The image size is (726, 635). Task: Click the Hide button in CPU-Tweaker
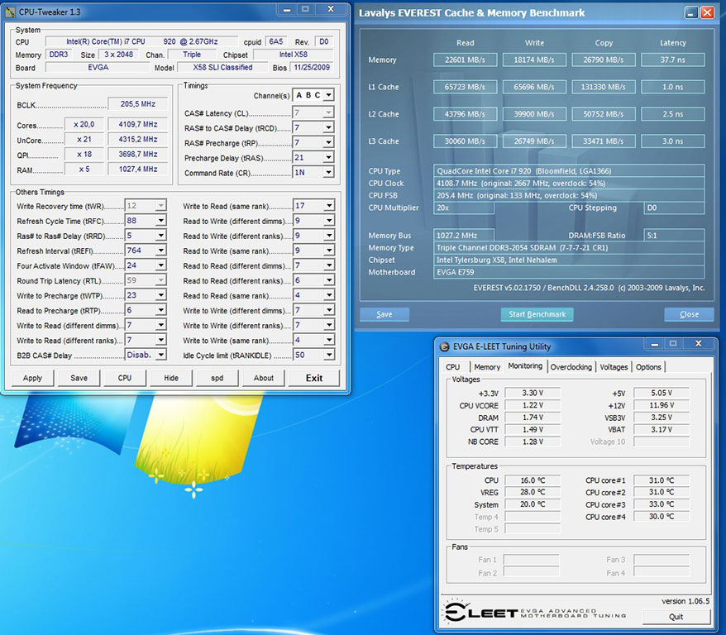[x=171, y=378]
